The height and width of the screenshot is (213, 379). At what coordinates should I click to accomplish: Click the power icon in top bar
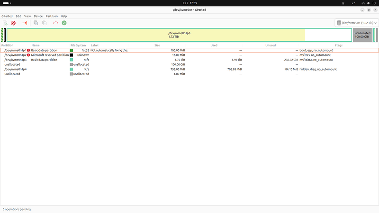374,3
